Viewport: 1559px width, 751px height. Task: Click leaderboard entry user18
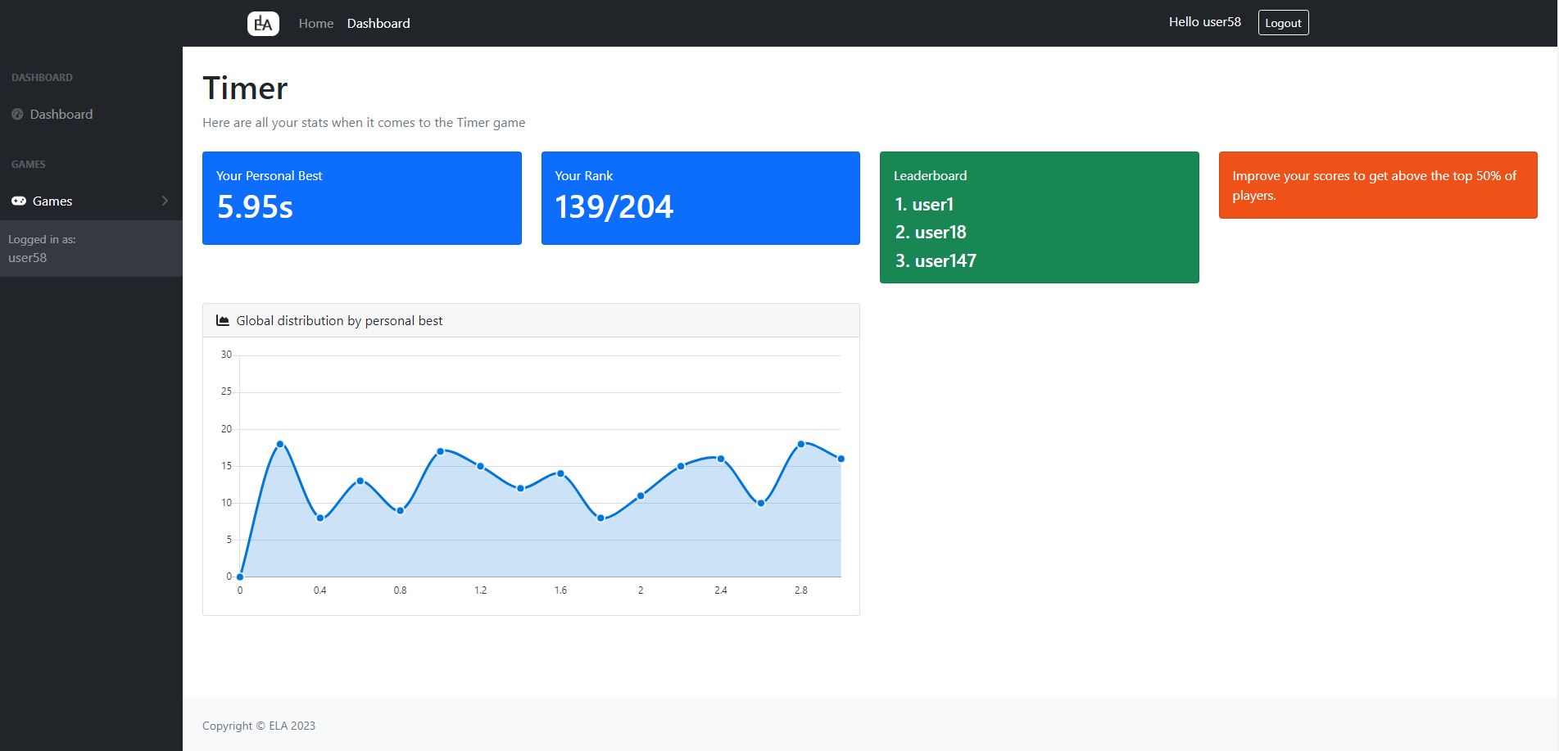931,232
